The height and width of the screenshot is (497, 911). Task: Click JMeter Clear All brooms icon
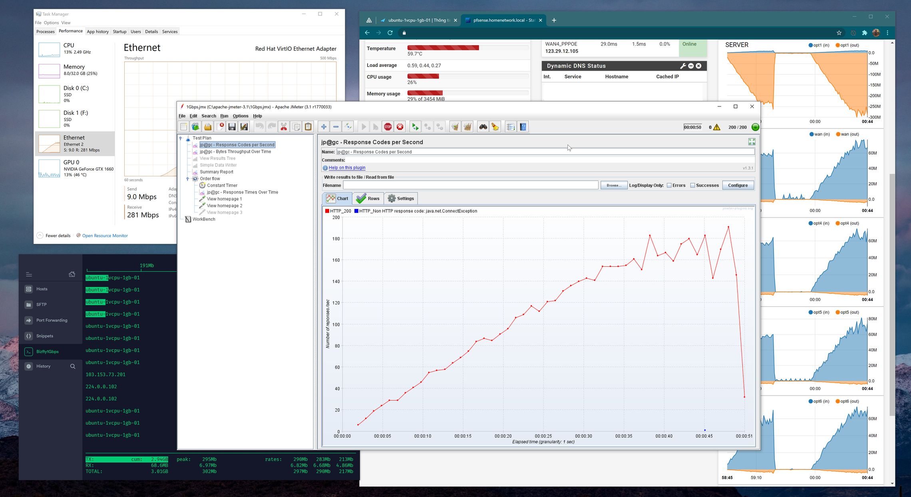point(467,127)
